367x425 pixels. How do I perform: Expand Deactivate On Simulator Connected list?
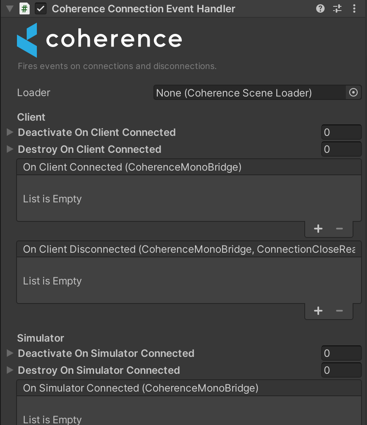point(10,353)
